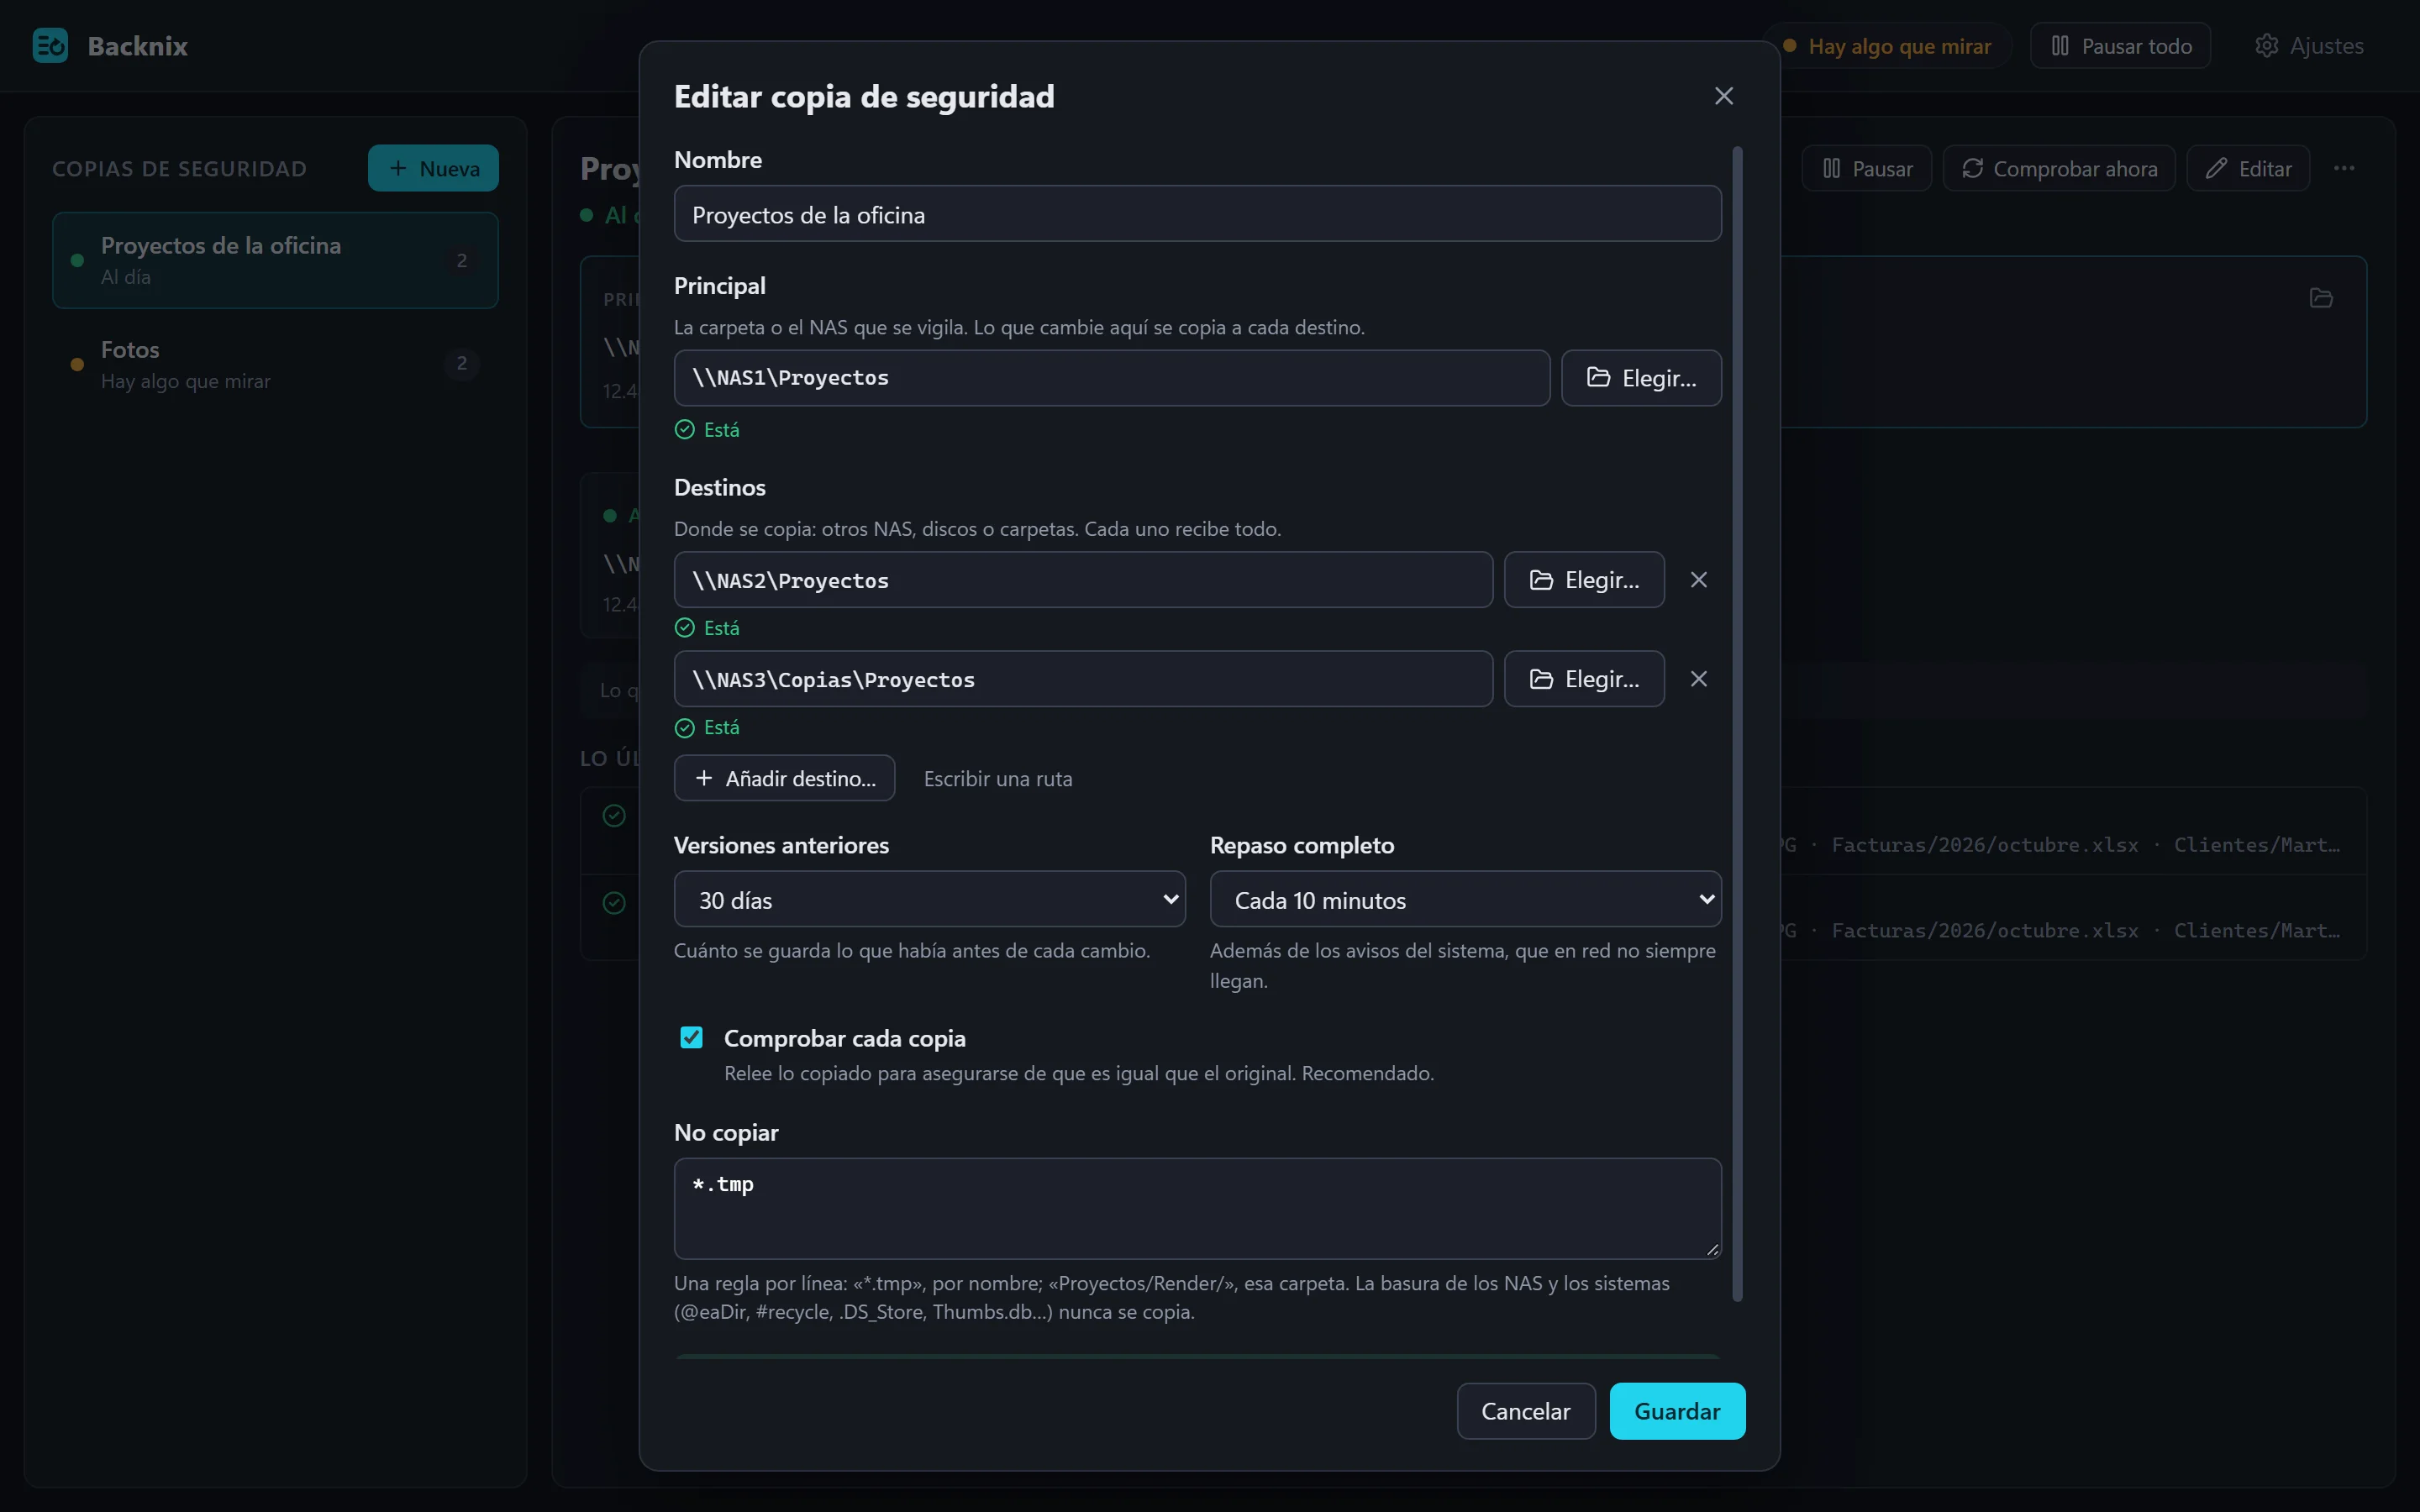Toggle the Comprobar cada copia checkbox
The image size is (2420, 1512).
point(691,1038)
